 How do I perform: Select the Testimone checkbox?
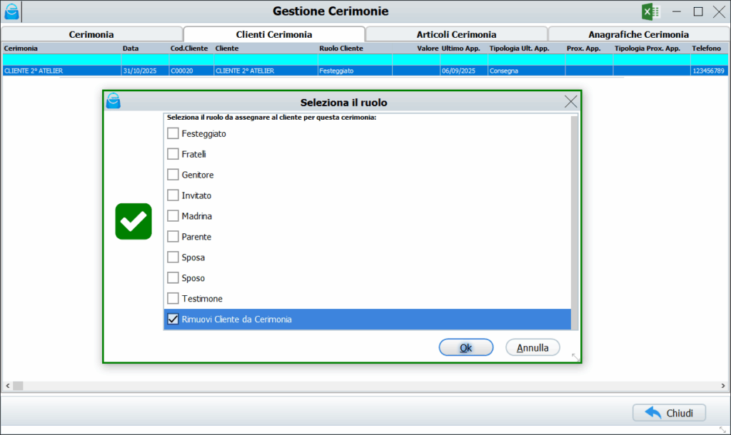pyautogui.click(x=173, y=299)
